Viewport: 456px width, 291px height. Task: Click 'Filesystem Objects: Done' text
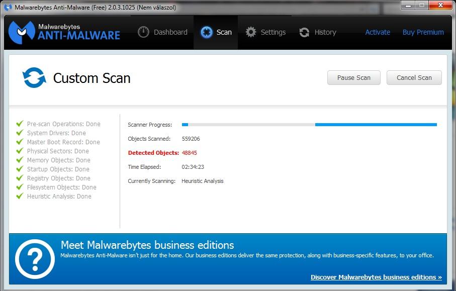tap(62, 187)
